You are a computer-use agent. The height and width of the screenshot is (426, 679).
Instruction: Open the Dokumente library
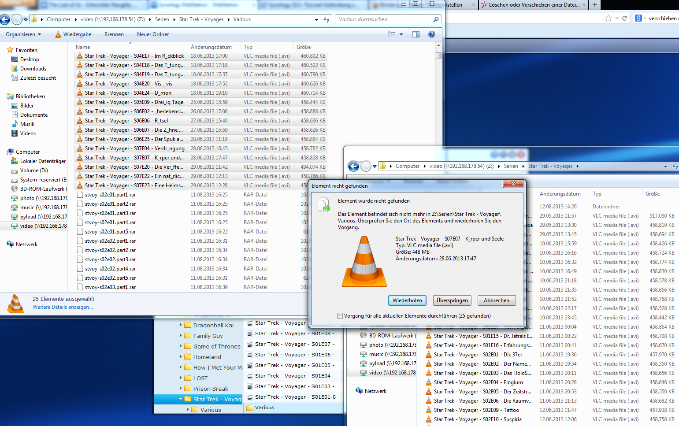(x=34, y=115)
